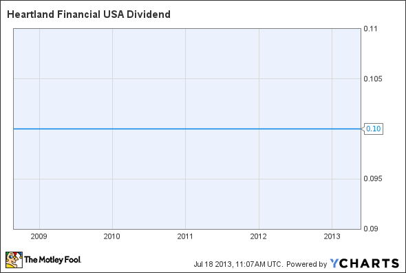This screenshot has height=273, width=406.
Task: Click the Motley Fool jester icon
Action: tap(14, 260)
